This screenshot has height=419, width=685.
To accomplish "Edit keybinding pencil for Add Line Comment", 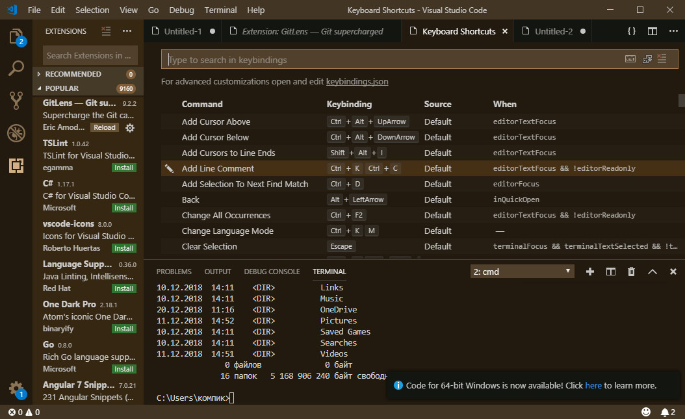I will click(169, 168).
